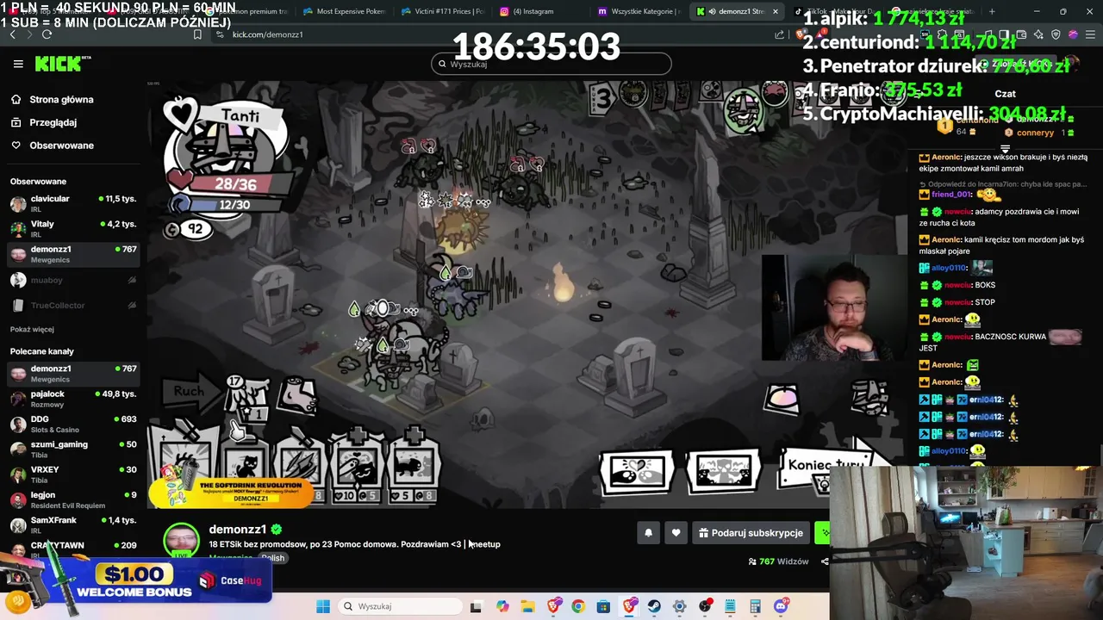This screenshot has width=1103, height=620.
Task: Select offline channel muaboy
Action: (73, 280)
